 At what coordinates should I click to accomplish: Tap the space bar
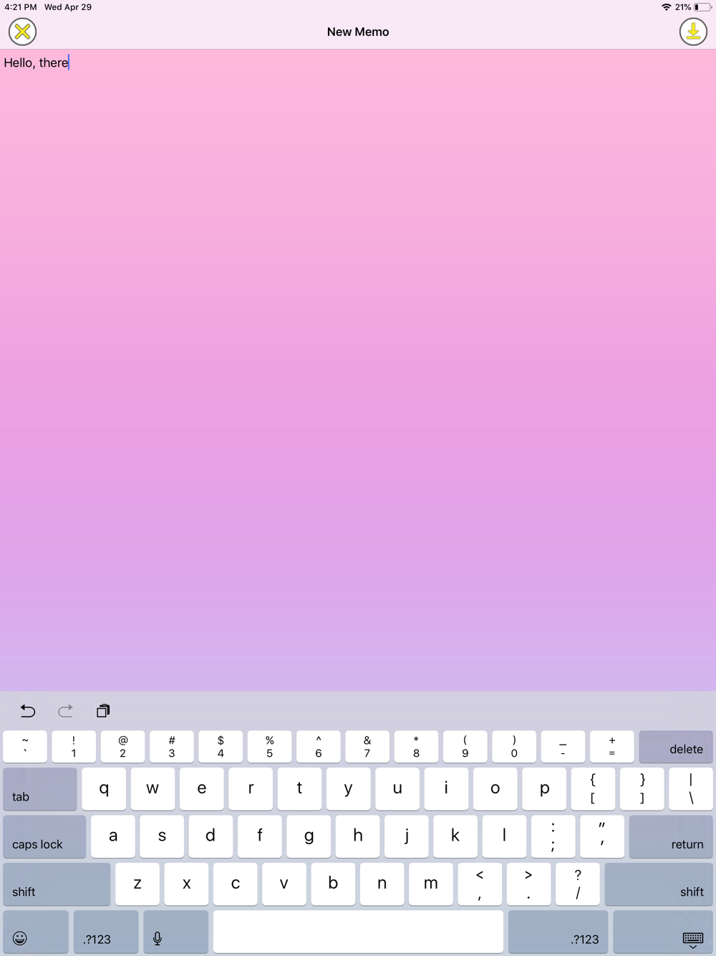pyautogui.click(x=358, y=932)
